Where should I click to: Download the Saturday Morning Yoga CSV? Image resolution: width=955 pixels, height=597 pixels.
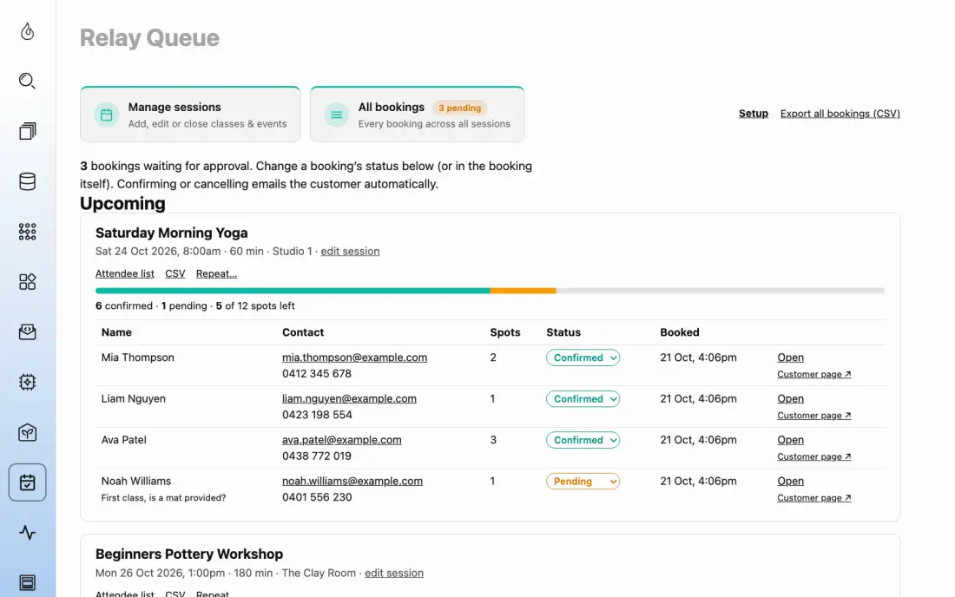click(x=175, y=273)
